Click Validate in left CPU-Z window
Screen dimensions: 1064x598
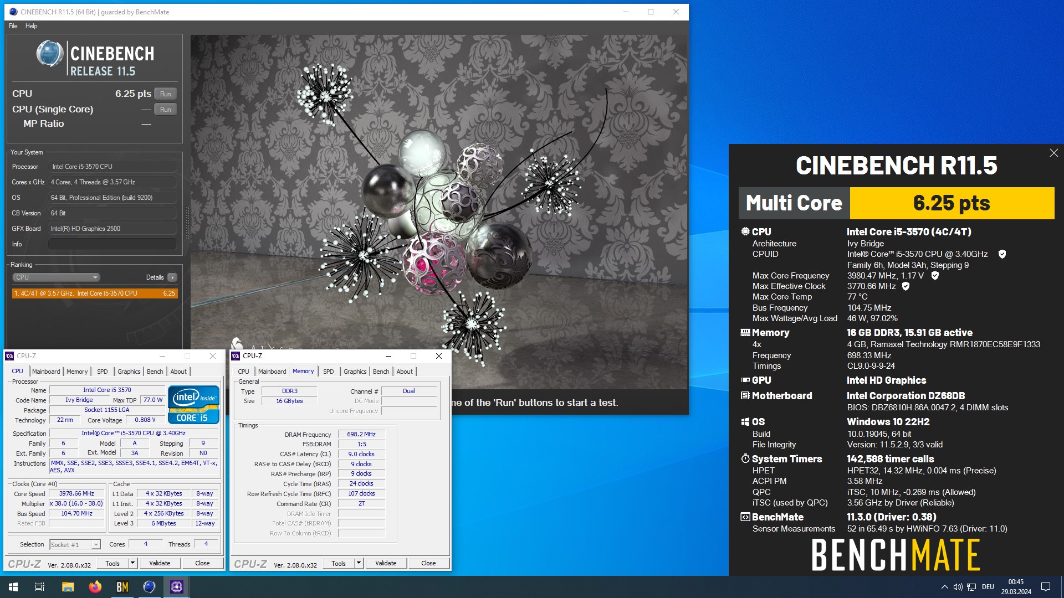click(x=160, y=563)
